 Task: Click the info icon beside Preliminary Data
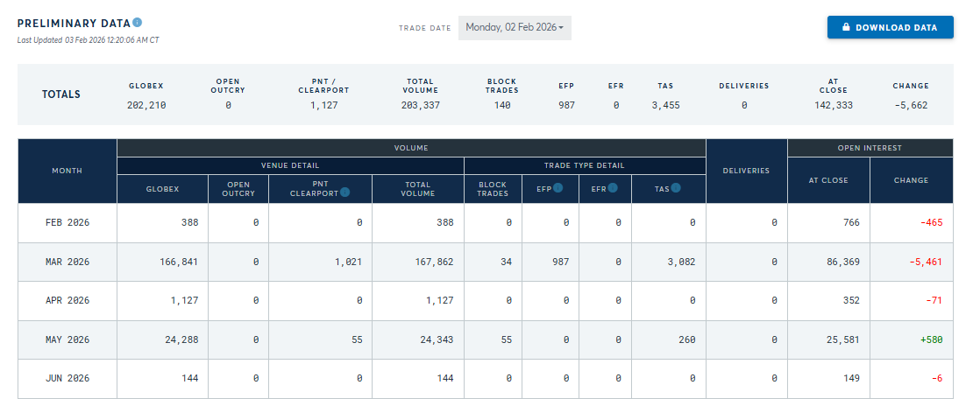[138, 23]
